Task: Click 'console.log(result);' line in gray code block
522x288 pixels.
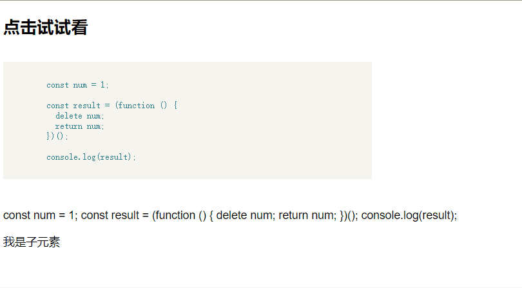Action: coord(92,157)
